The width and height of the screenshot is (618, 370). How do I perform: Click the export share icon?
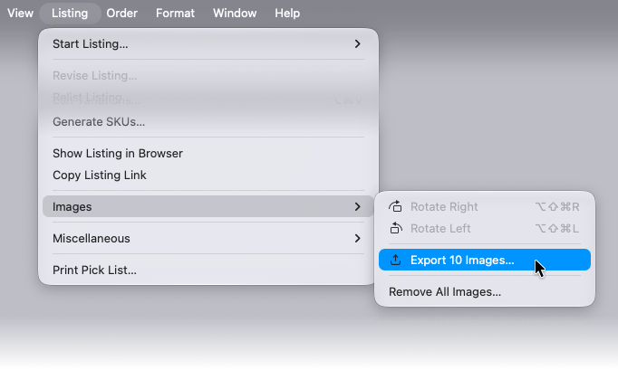pos(395,260)
